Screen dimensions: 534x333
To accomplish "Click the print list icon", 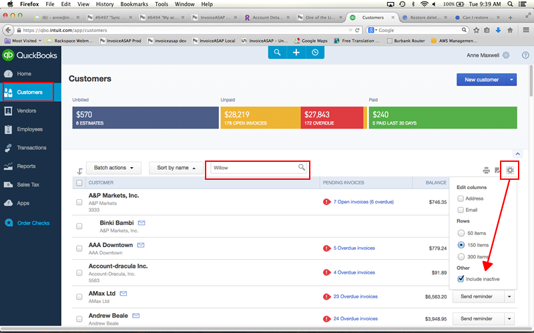I will 487,170.
